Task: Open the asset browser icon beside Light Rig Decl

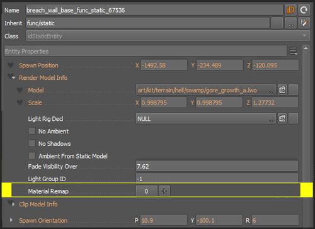Action: 282,119
